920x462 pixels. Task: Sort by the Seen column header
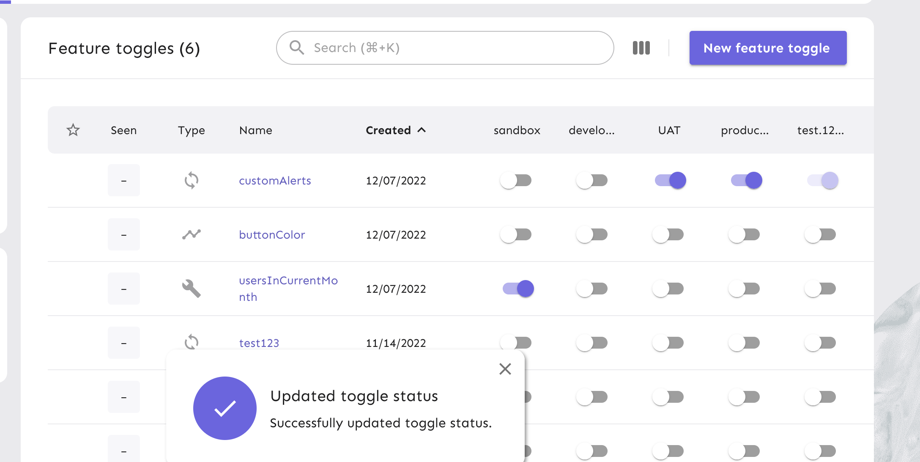pos(123,130)
